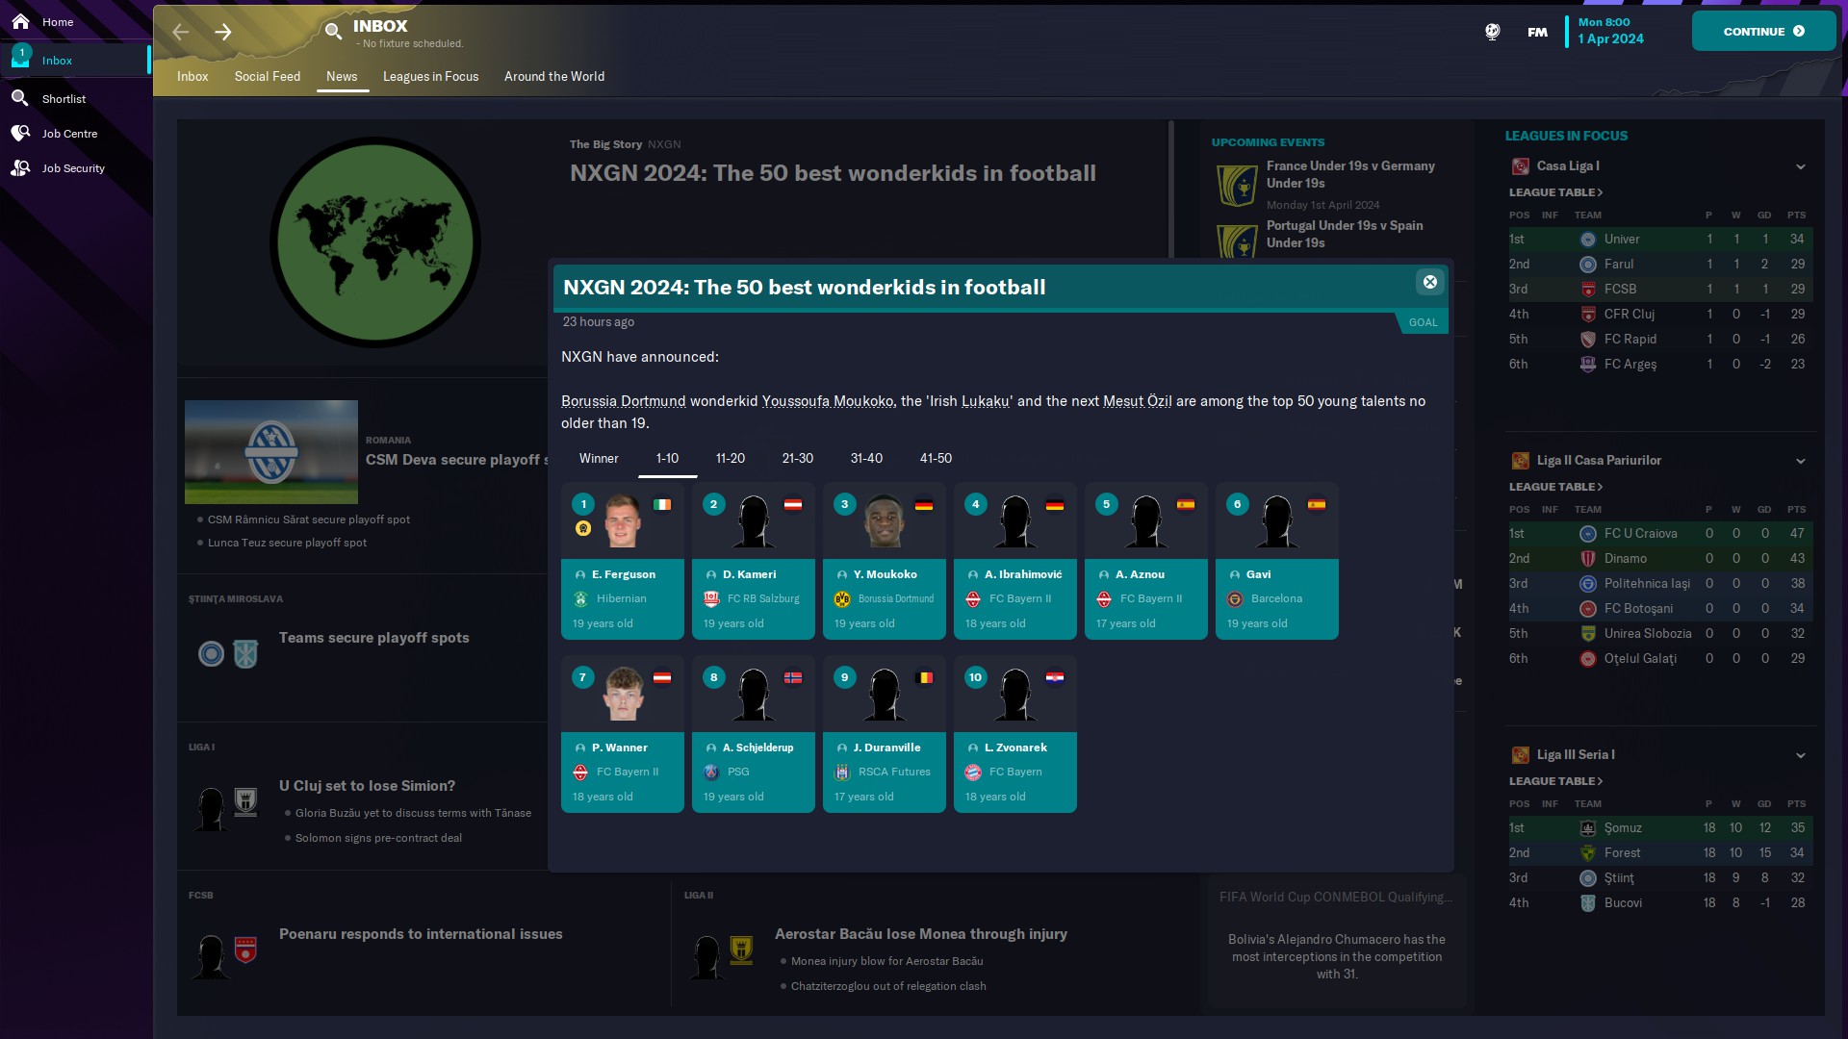Click the CSM Deva news thumbnail image
Viewport: 1848px width, 1039px height.
coord(271,451)
